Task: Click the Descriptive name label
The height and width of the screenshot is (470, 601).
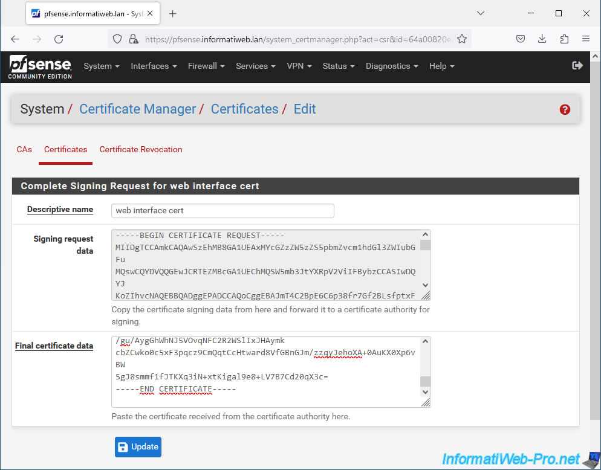Action: (60, 209)
